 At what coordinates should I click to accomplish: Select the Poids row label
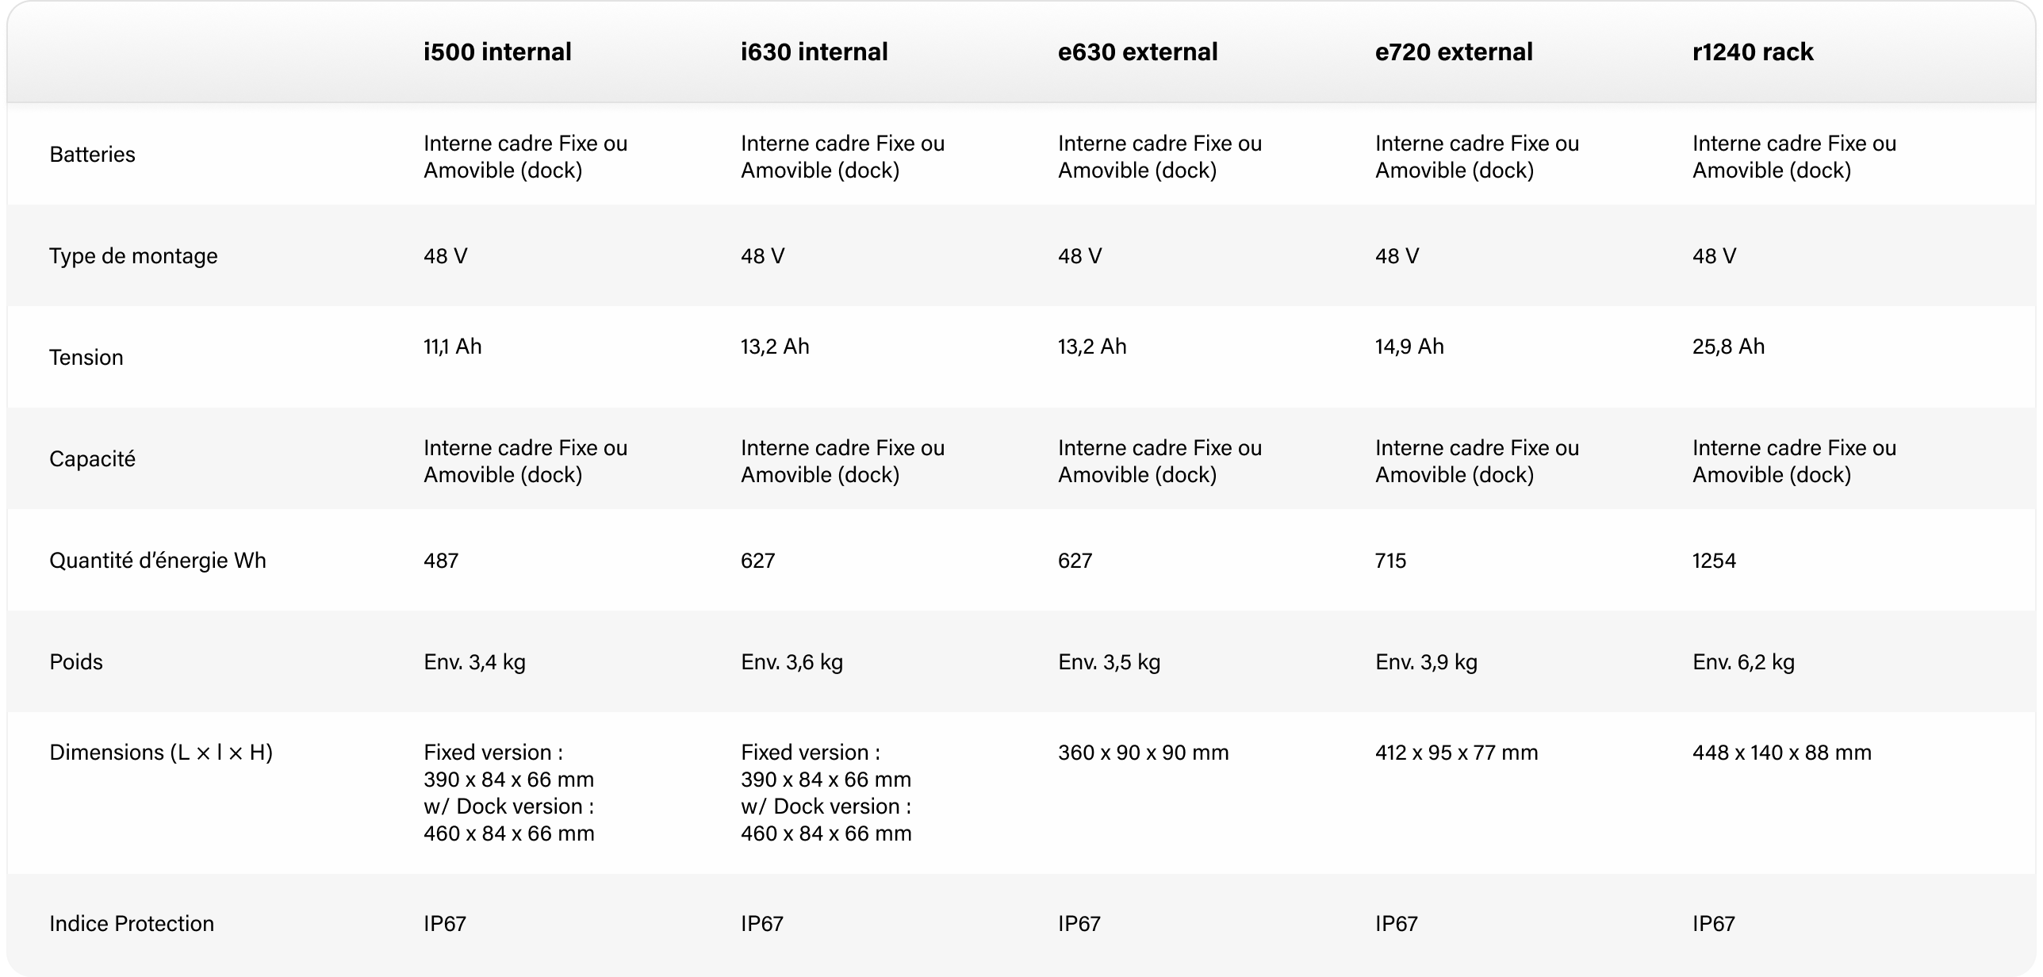(76, 662)
